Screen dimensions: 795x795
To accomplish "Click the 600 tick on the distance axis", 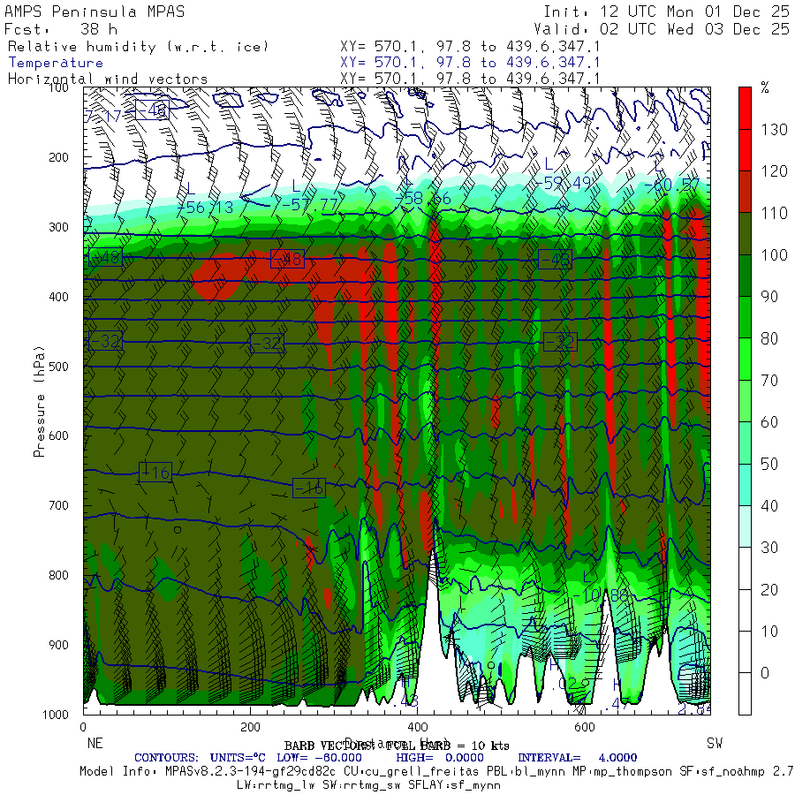I will (585, 727).
